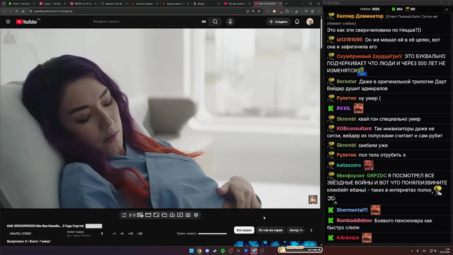The image size is (453, 255).
Task: Expand the tab search dropdown arrow
Action: point(4,4)
